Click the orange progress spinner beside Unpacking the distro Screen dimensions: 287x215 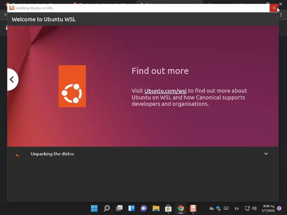click(x=18, y=155)
